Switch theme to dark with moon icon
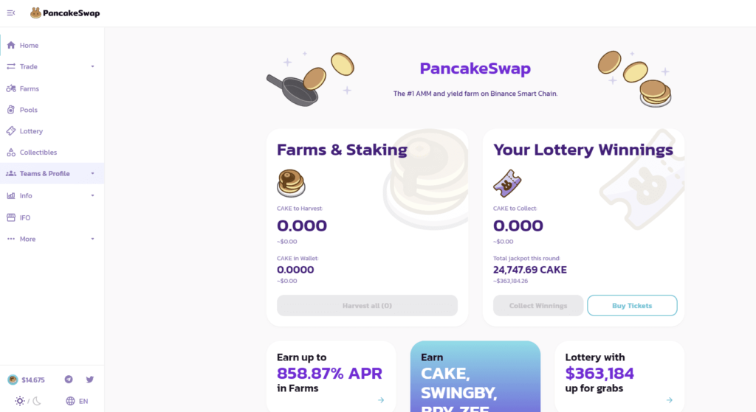The image size is (756, 412). coord(35,401)
